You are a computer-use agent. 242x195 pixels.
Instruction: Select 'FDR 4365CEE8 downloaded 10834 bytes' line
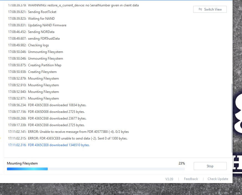pos(47,105)
